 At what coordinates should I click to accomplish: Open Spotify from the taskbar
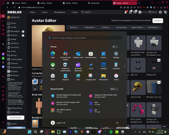pos(111,132)
